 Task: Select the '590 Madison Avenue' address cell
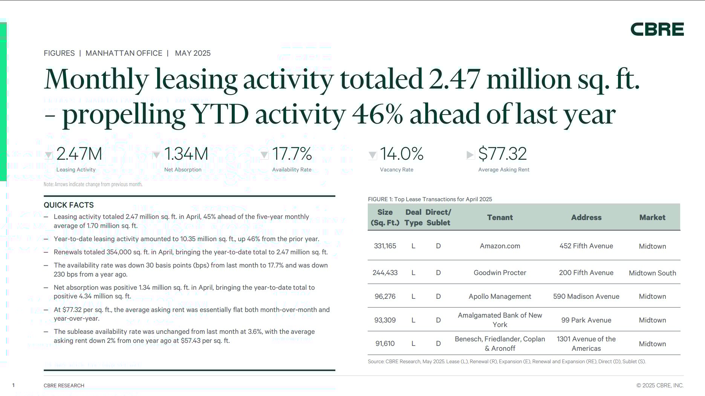tap(586, 297)
